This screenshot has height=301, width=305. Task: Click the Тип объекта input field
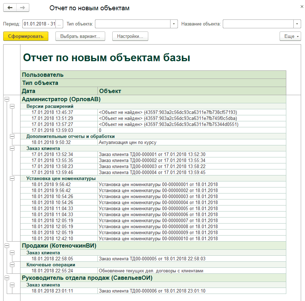(133, 24)
